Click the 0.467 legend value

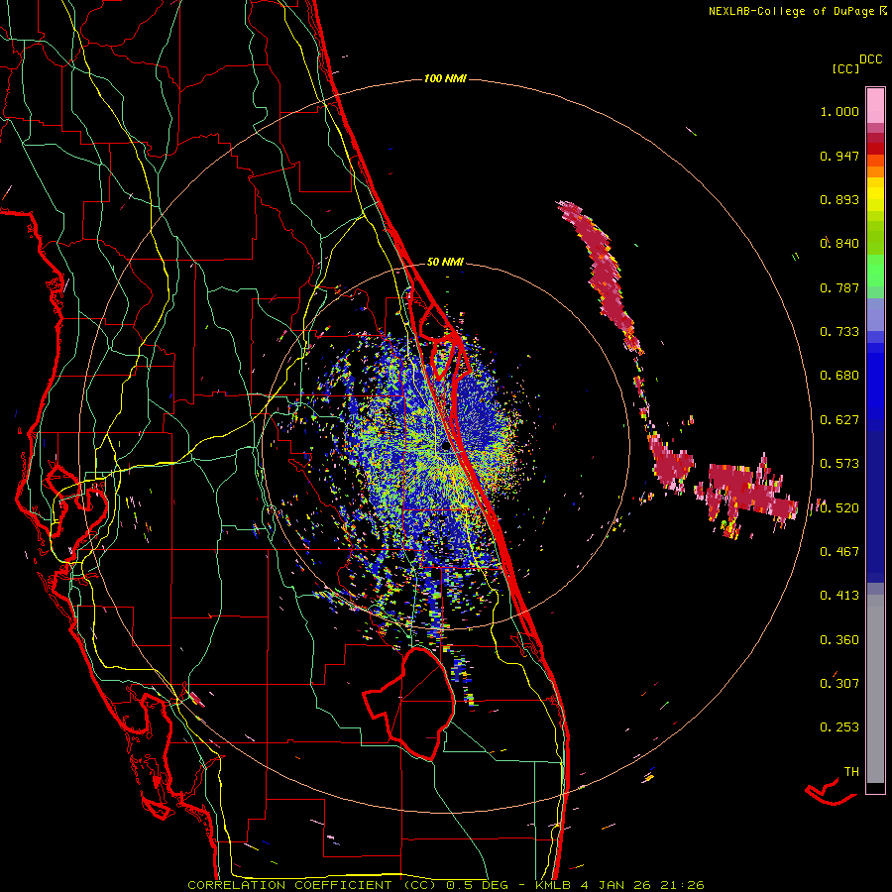[839, 552]
